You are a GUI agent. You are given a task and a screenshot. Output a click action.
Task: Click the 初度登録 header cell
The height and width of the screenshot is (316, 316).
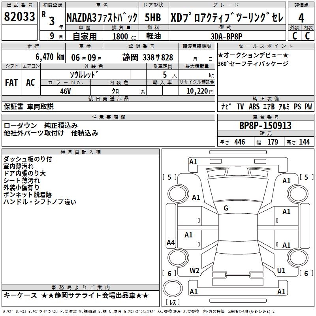(x=53, y=5)
